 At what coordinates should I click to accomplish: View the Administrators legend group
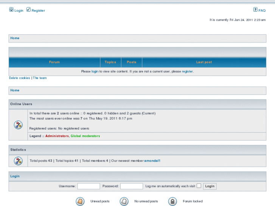click(x=57, y=136)
